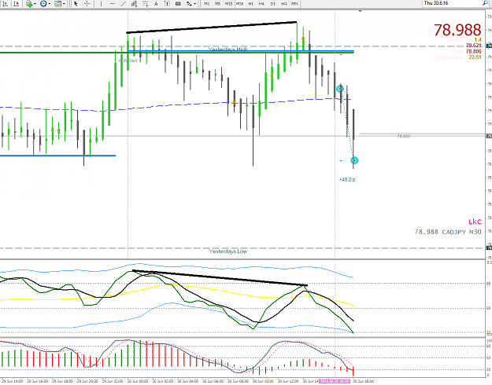The image size is (492, 385).
Task: Switch to M1 timeframe
Action: coord(206,4)
